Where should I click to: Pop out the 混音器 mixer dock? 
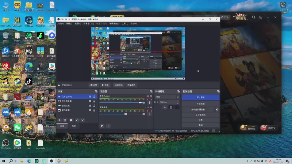[x=151, y=91]
